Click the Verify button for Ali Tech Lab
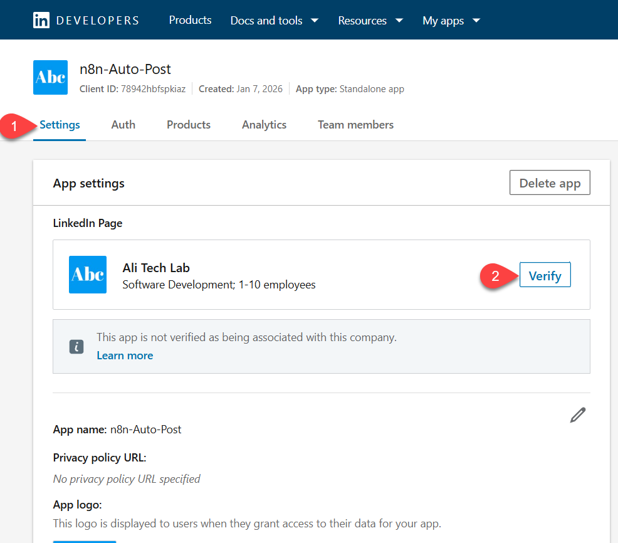 click(x=545, y=276)
